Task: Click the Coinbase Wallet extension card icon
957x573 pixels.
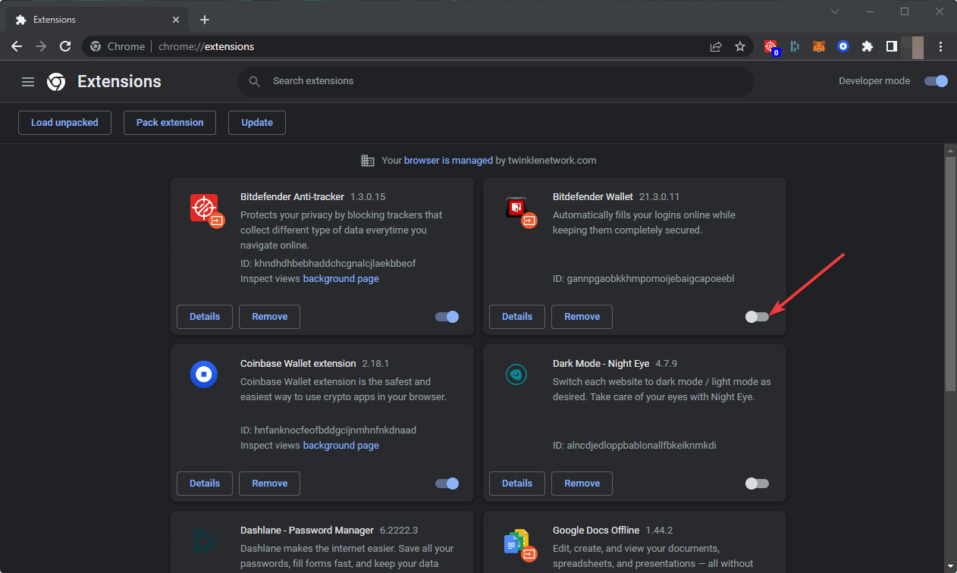Action: tap(204, 374)
